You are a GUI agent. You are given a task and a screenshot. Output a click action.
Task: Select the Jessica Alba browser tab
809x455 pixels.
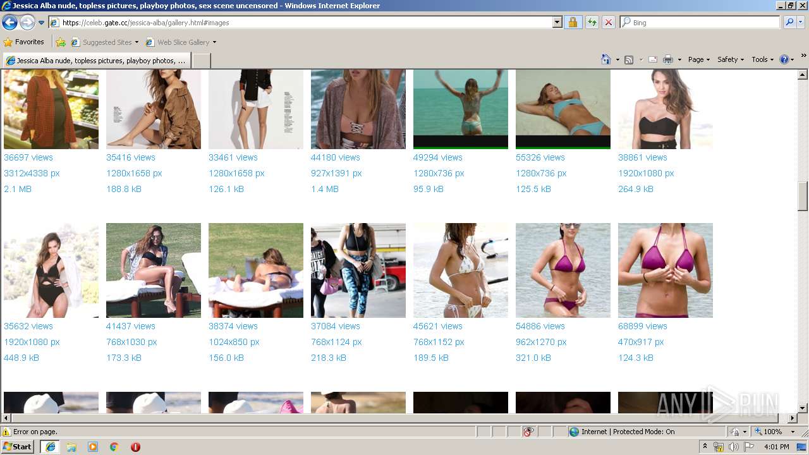tap(95, 61)
